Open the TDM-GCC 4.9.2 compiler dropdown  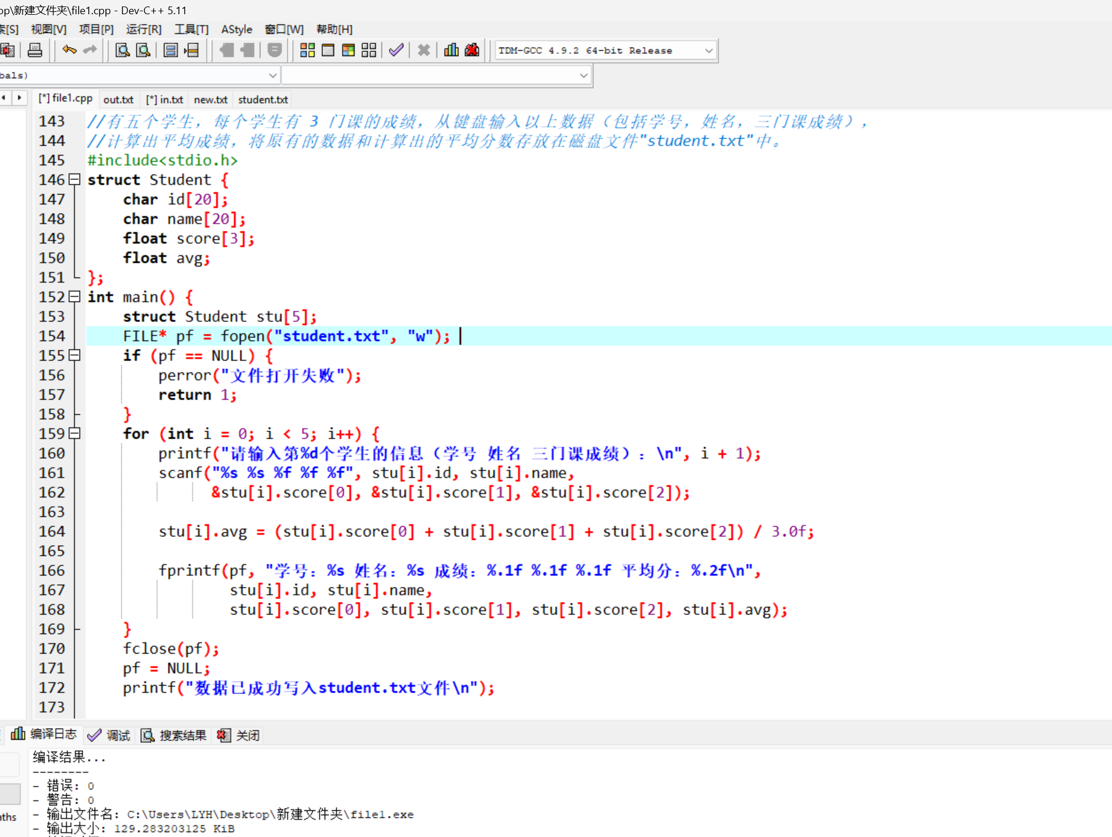click(x=606, y=51)
